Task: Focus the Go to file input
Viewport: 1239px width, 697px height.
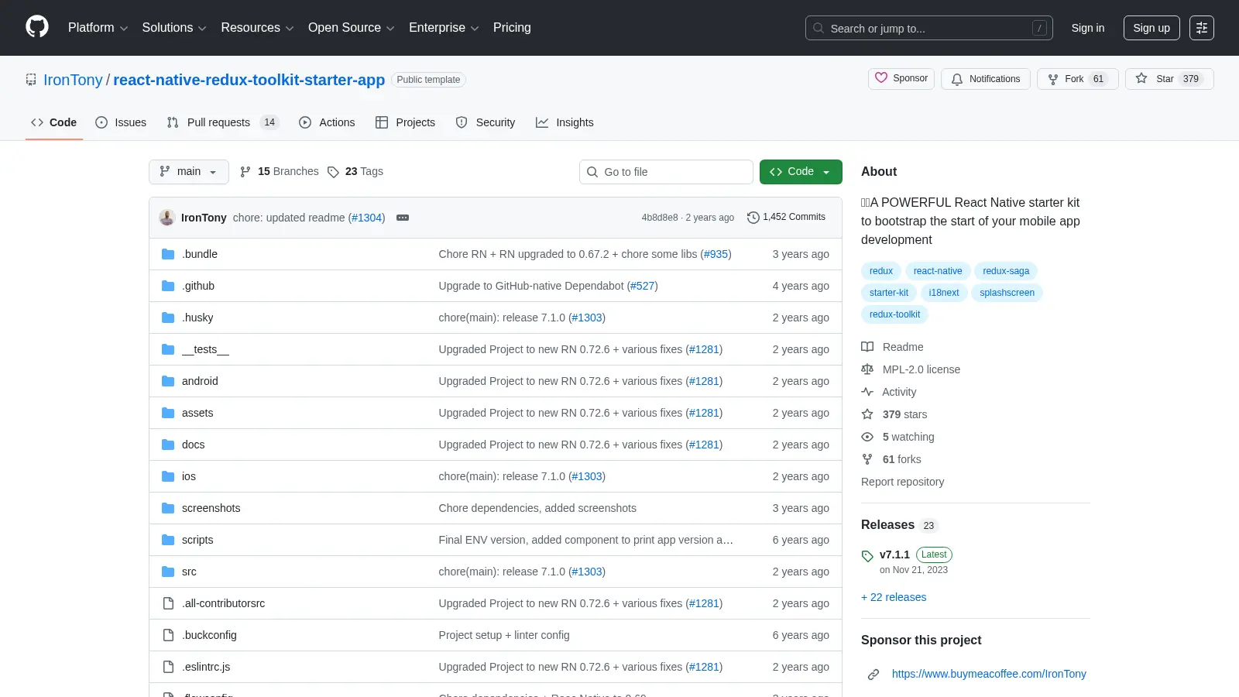Action: point(666,172)
